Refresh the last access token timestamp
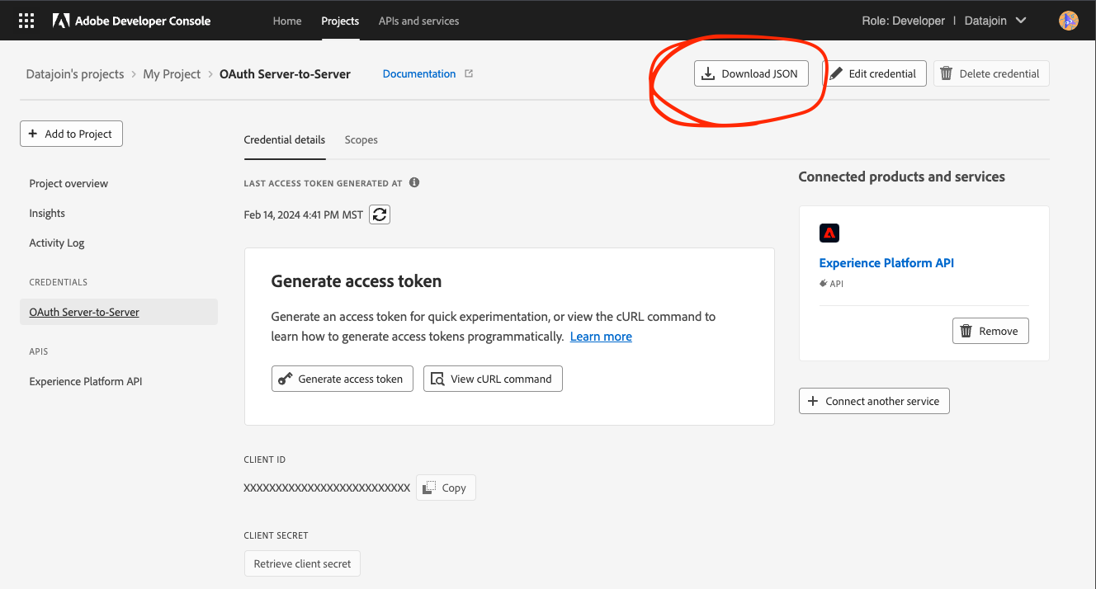 click(379, 214)
